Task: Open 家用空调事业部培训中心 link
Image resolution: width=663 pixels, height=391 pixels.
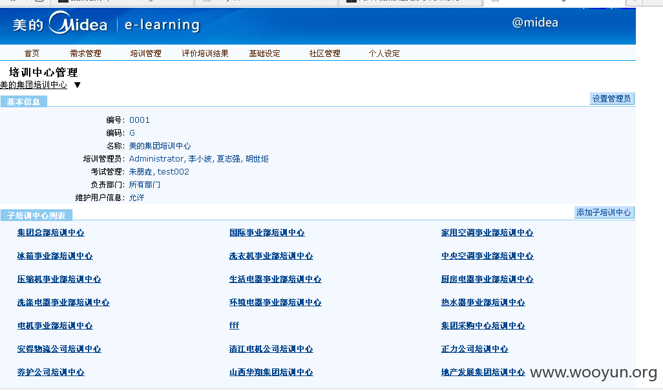Action: 487,233
